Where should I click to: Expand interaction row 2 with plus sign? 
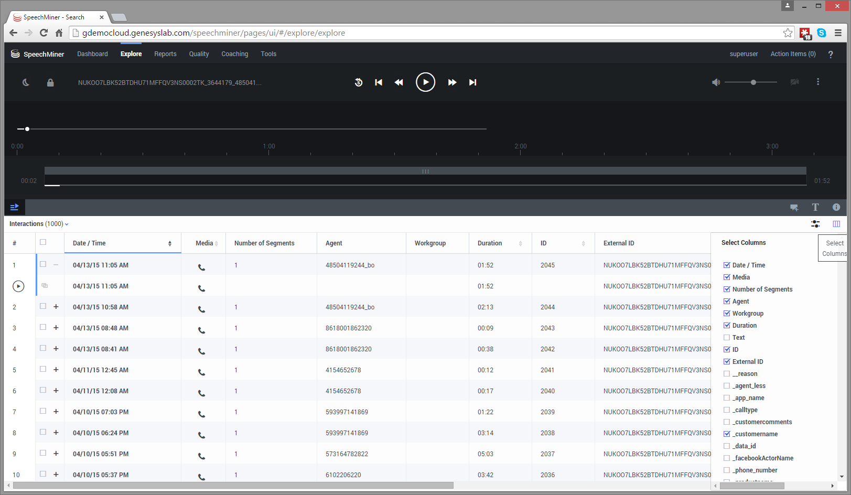(56, 307)
